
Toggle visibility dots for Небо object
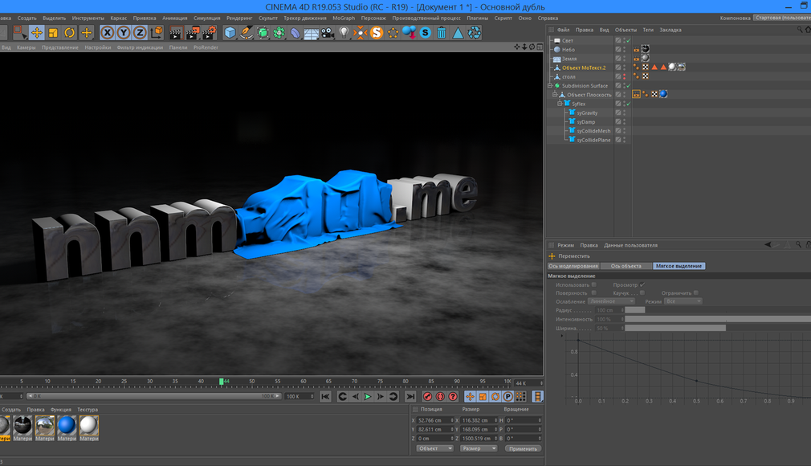[x=624, y=49]
